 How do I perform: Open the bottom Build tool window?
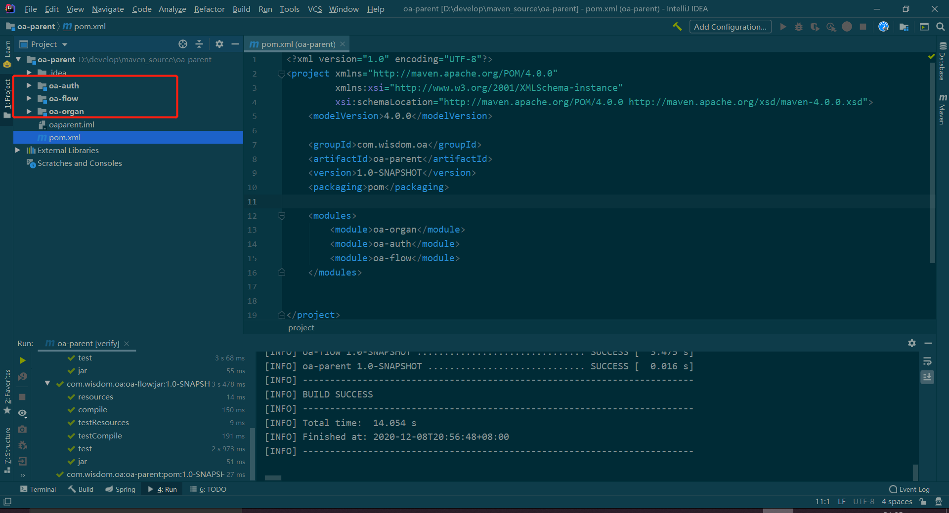[81, 489]
